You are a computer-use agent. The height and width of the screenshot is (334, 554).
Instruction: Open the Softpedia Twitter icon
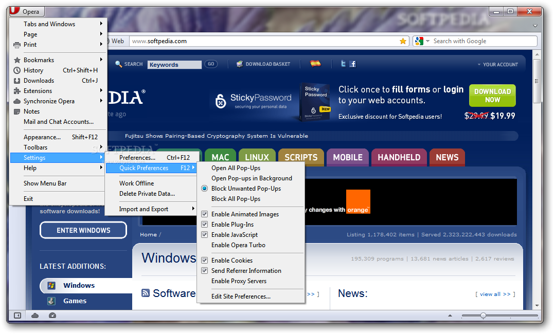(x=343, y=64)
